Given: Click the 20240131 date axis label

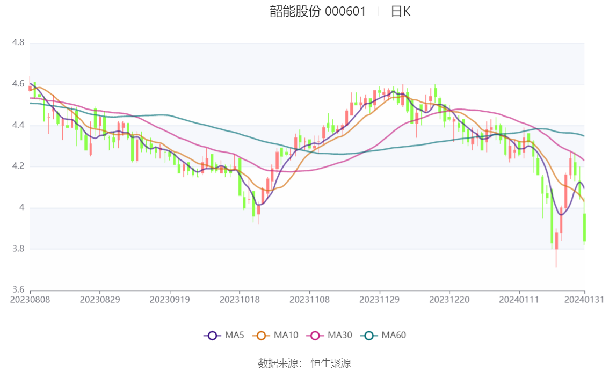Looking at the screenshot, I should pos(584,300).
